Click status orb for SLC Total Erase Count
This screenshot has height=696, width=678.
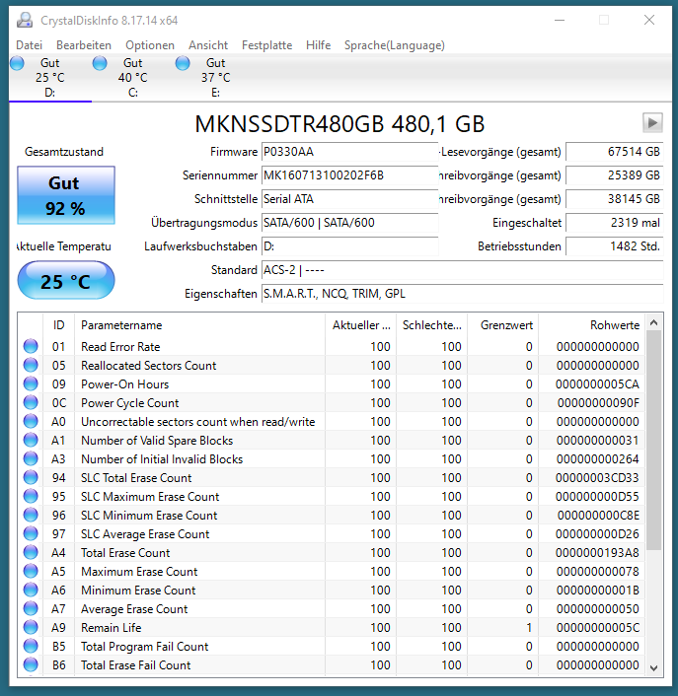point(31,477)
